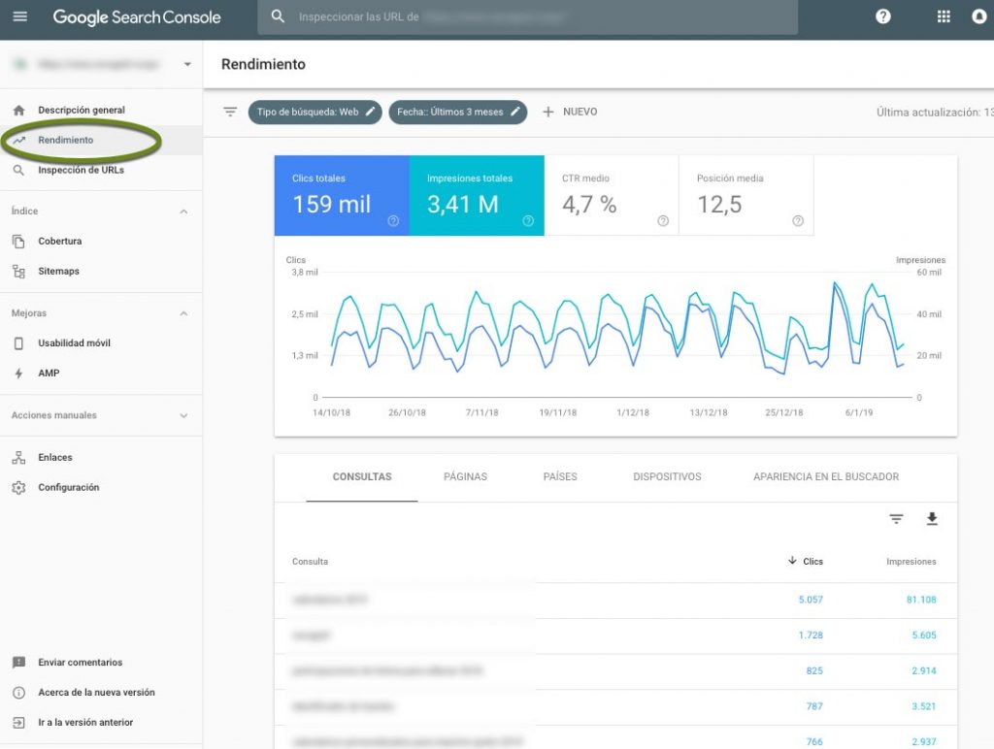Click the table filter rows icon
This screenshot has height=749, width=994.
896,520
